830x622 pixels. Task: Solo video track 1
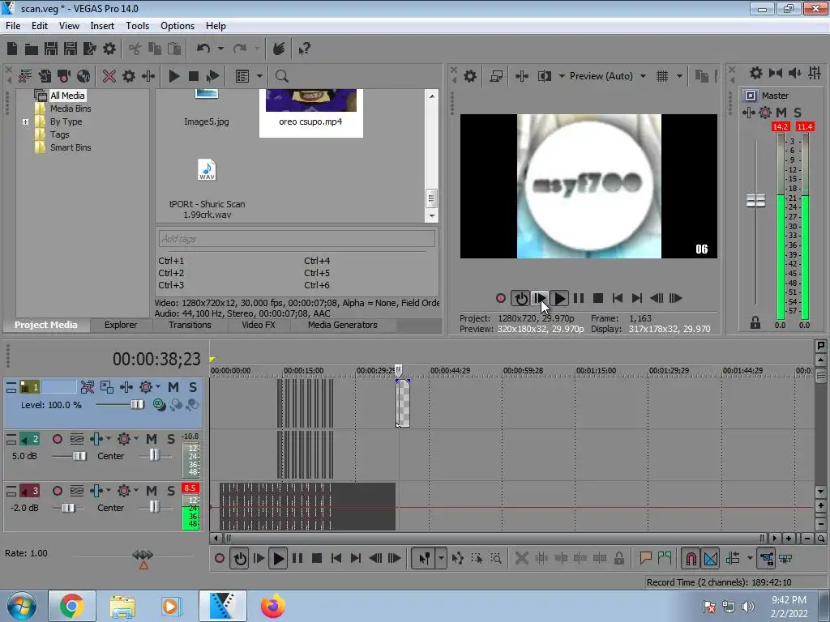193,387
